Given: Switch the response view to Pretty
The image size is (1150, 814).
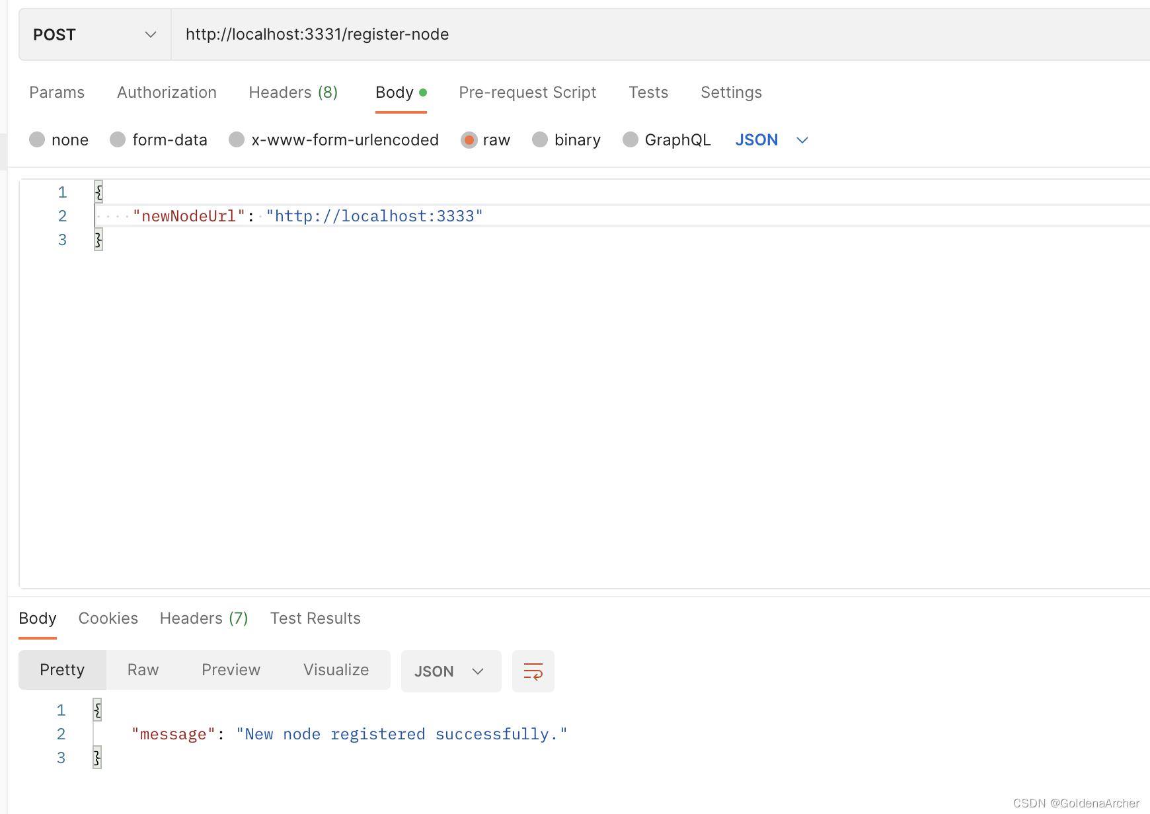Looking at the screenshot, I should click(x=62, y=670).
